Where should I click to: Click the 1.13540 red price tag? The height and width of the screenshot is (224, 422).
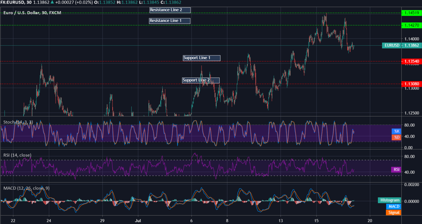point(412,61)
